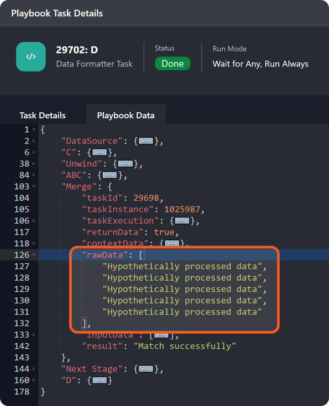Open the folded Unwind object placeholder
This screenshot has width=329, height=406.
click(125, 164)
